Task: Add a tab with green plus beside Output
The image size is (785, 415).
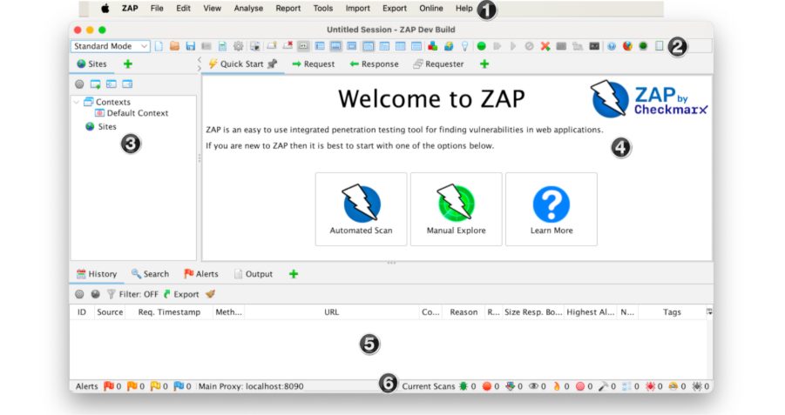Action: [x=294, y=274]
